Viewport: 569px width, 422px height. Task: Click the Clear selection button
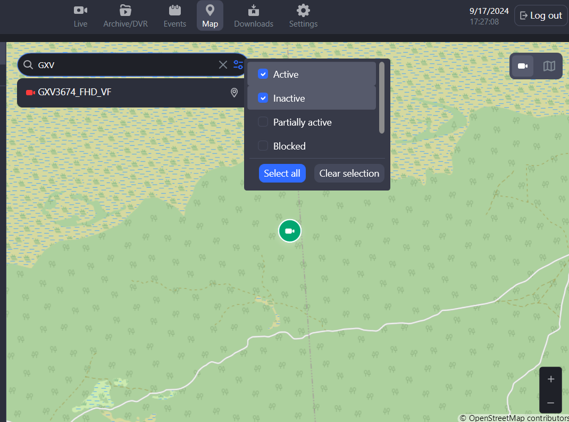click(x=349, y=173)
